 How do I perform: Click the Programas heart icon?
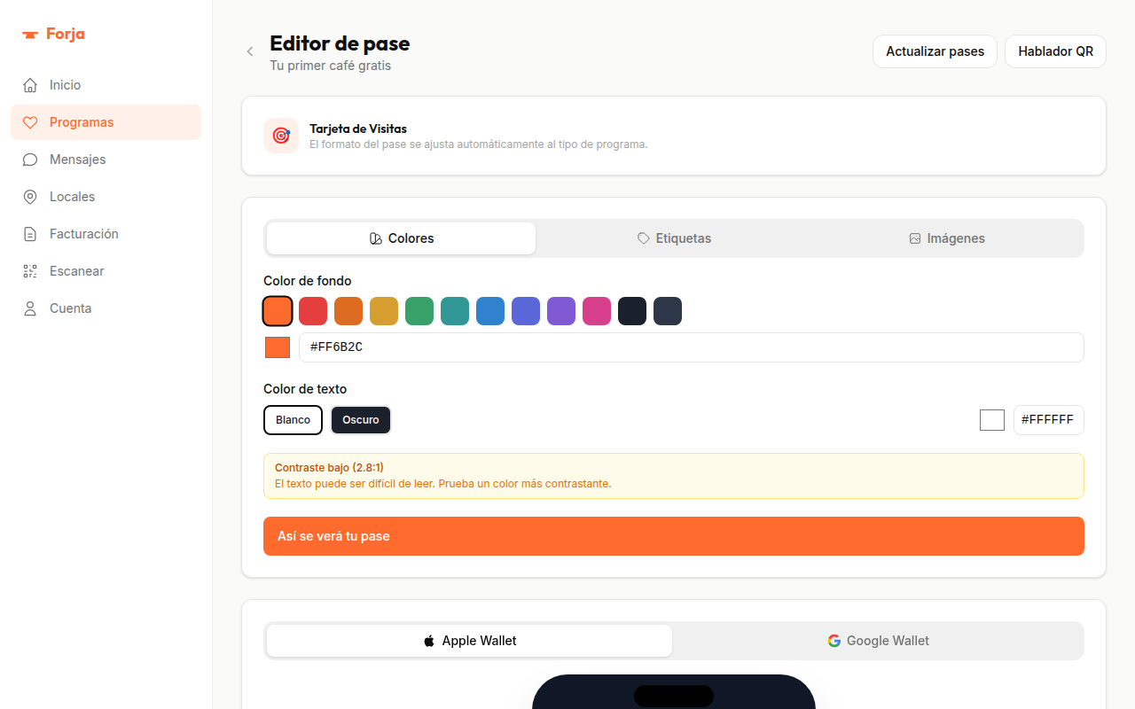[30, 122]
